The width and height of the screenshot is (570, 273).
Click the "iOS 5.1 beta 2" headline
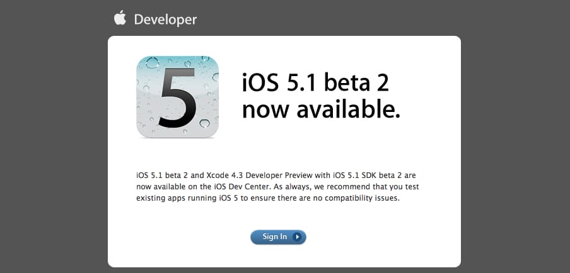click(315, 82)
